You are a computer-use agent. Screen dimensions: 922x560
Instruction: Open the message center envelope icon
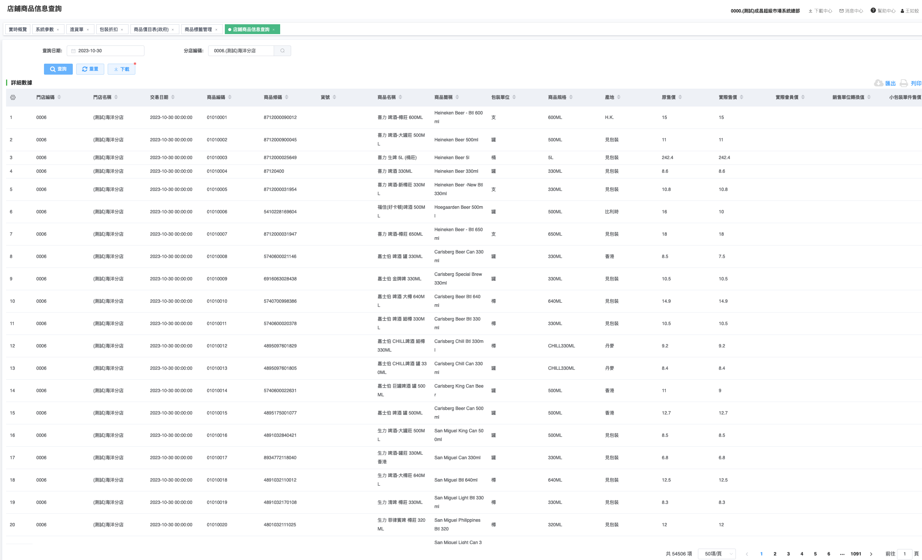(841, 11)
